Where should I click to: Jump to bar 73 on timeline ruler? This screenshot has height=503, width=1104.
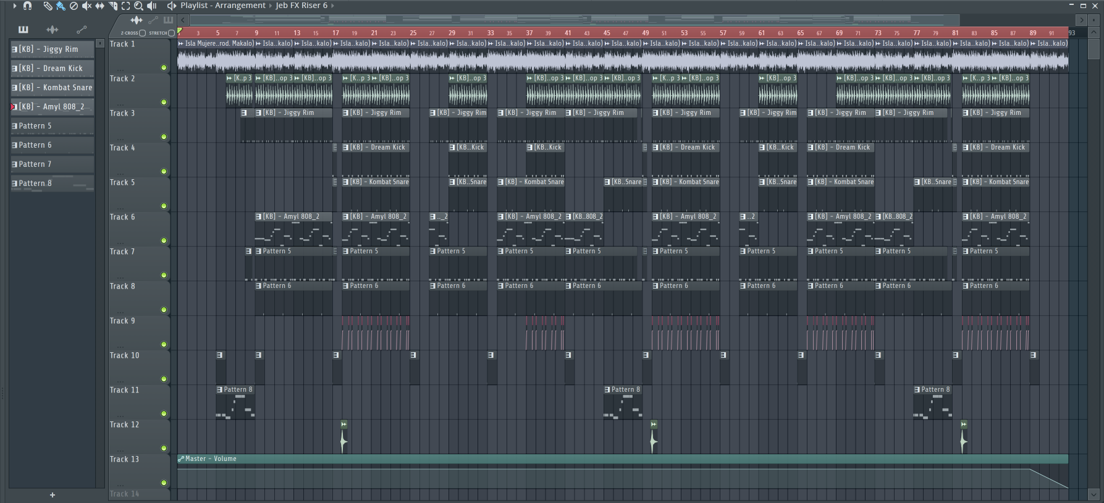878,33
